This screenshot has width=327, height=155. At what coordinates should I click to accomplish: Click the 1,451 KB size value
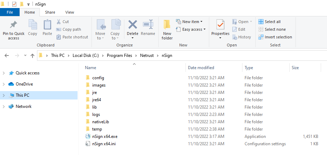click(x=311, y=136)
